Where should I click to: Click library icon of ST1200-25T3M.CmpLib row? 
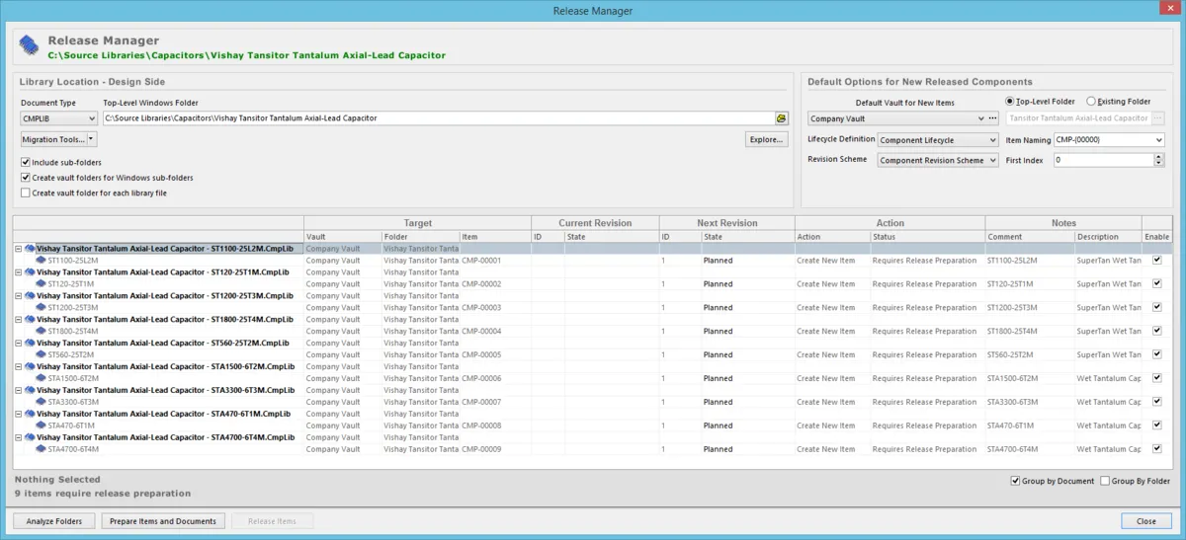click(30, 296)
